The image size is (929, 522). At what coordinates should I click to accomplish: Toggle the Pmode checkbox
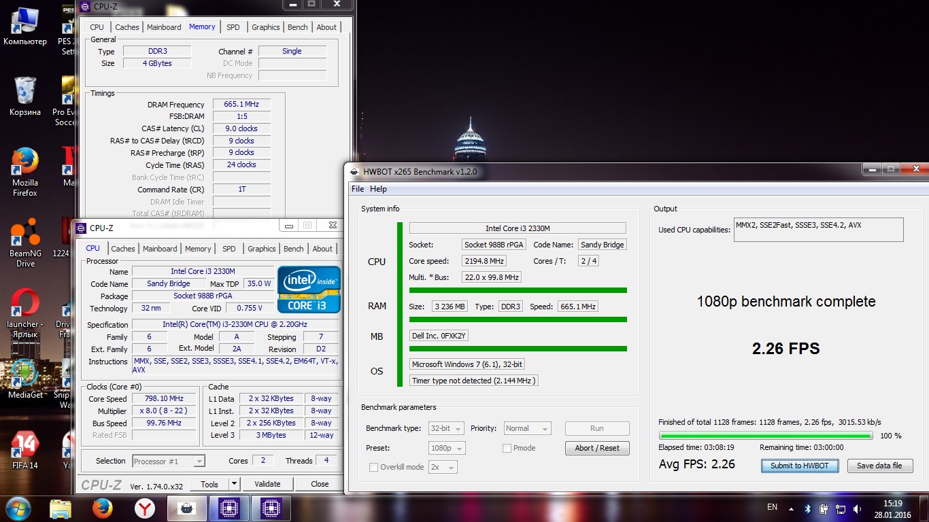pyautogui.click(x=507, y=448)
